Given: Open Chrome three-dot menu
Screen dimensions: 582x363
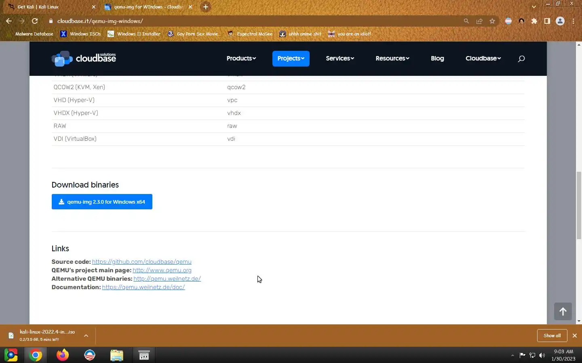Looking at the screenshot, I should 574,21.
